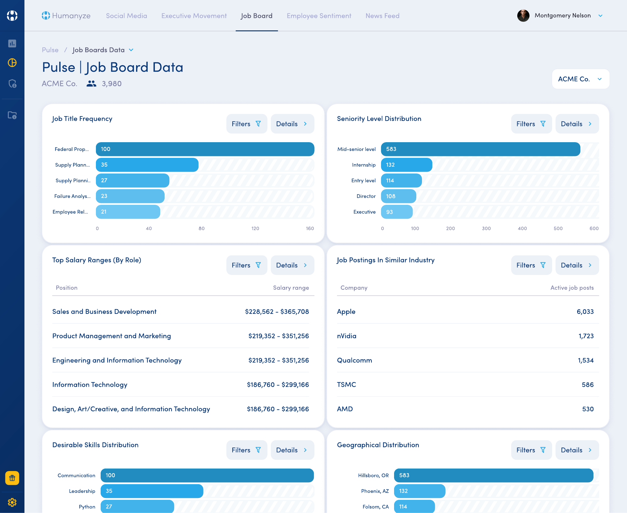Switch to the News Feed tab
Image resolution: width=627 pixels, height=513 pixels.
point(382,16)
